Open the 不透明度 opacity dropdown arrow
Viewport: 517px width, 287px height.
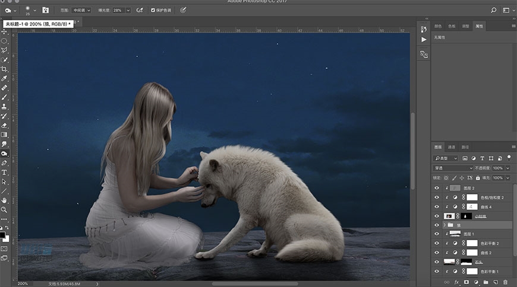pyautogui.click(x=507, y=168)
